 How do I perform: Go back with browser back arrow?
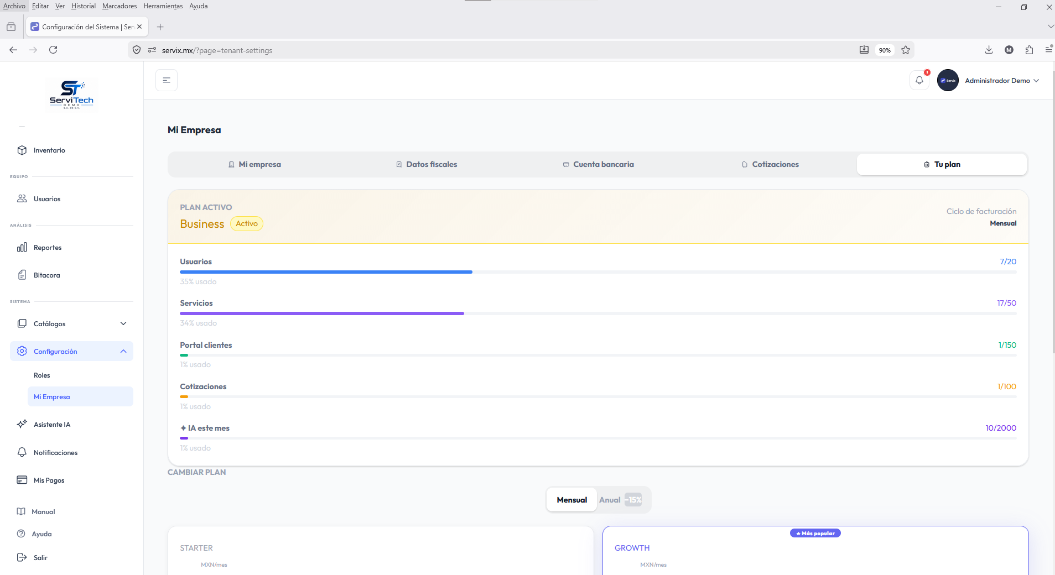pyautogui.click(x=13, y=50)
